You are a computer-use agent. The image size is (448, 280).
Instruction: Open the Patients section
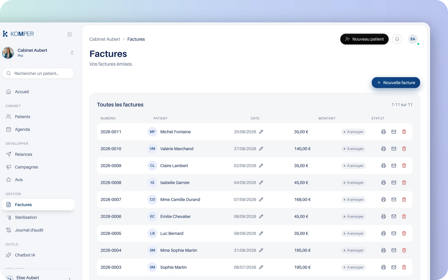click(x=38, y=117)
